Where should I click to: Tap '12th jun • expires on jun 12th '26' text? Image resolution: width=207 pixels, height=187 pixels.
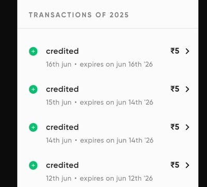[x=99, y=179]
